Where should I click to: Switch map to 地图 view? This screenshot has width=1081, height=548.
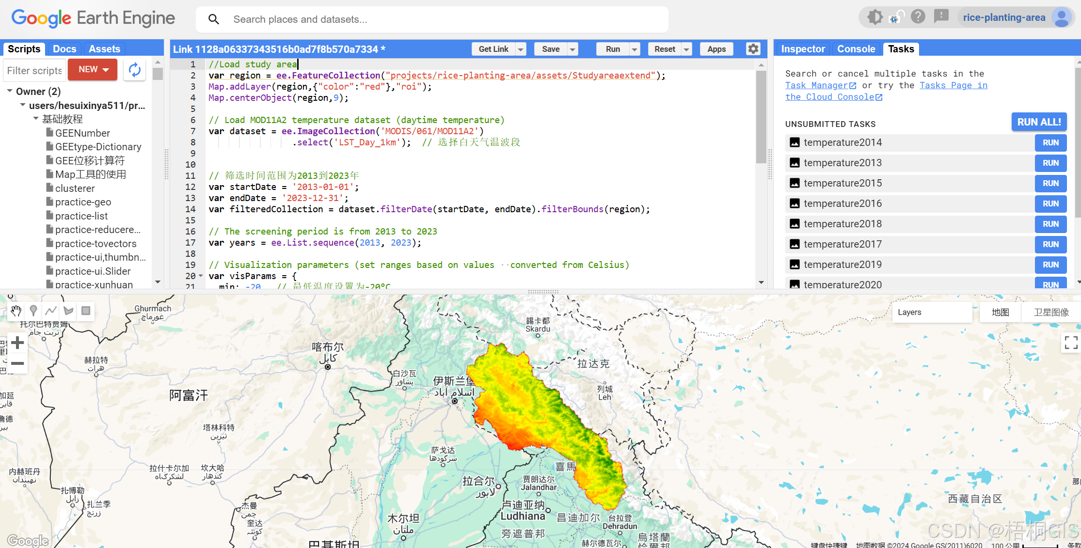point(1000,313)
